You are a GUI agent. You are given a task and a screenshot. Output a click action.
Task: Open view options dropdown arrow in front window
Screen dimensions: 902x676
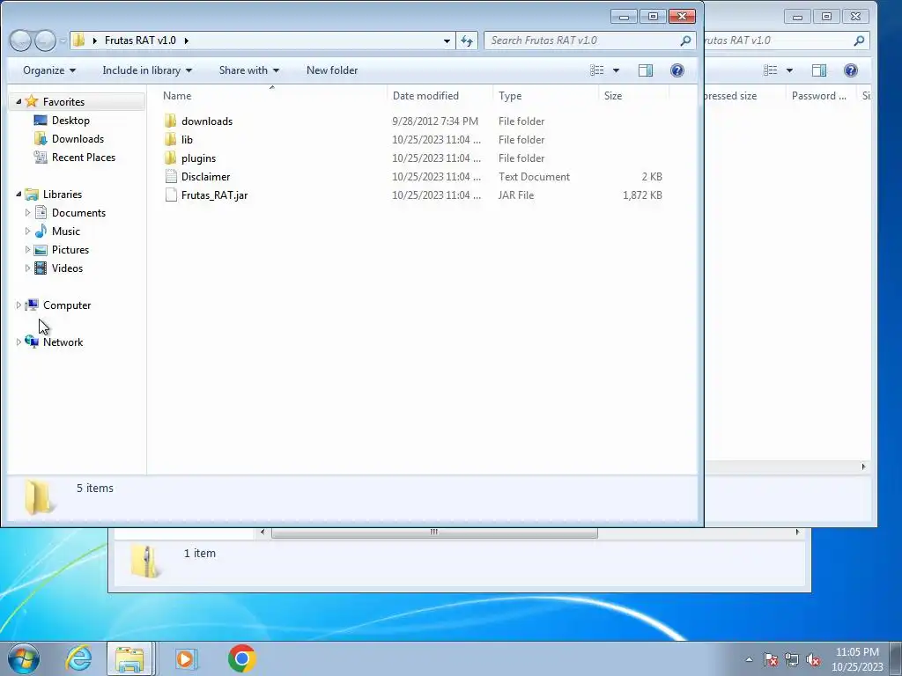tap(616, 70)
